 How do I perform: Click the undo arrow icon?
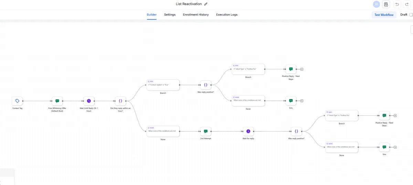(397, 4)
